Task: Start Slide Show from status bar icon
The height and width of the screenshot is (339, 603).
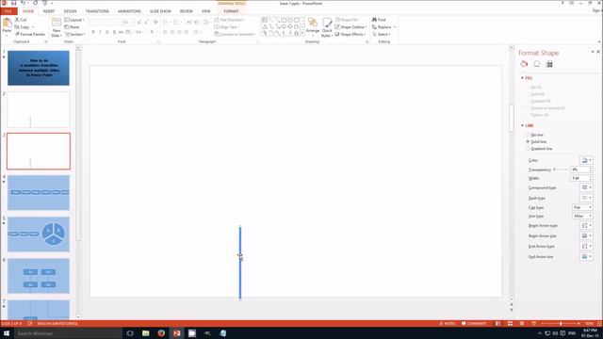Action: (534, 324)
